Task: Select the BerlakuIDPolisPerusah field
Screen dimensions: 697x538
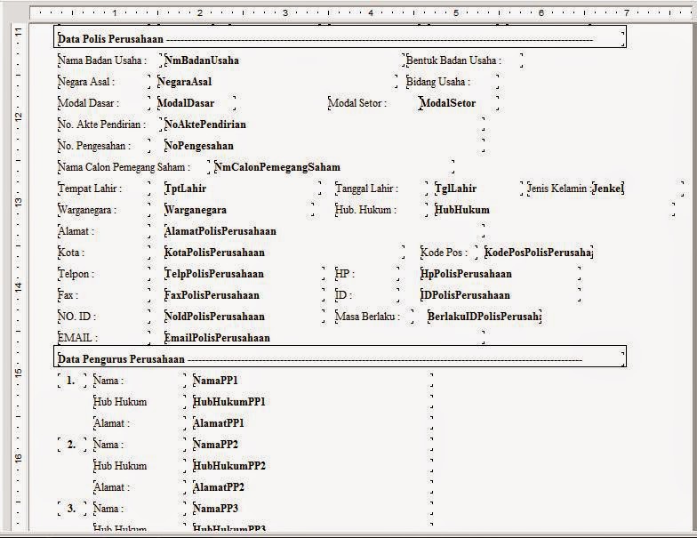Action: coord(484,317)
